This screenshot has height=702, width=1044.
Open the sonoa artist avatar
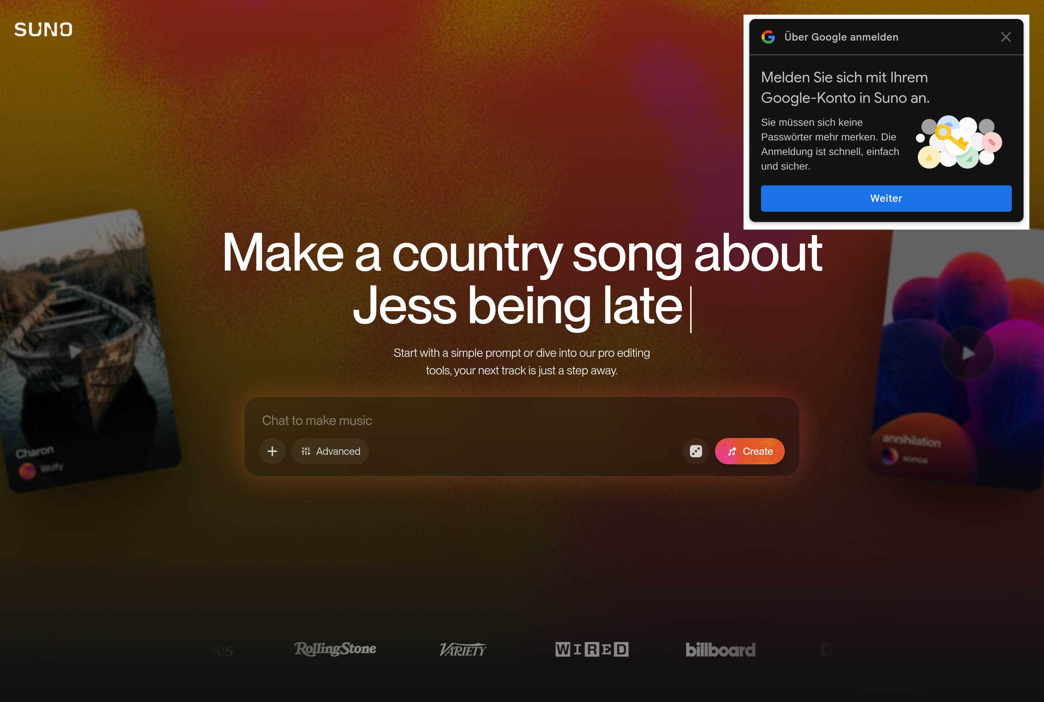(x=890, y=456)
